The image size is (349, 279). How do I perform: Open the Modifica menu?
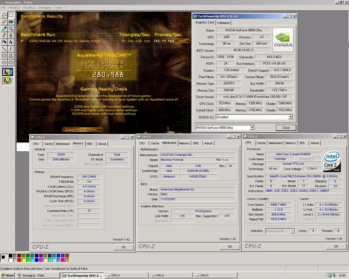coord(14,7)
